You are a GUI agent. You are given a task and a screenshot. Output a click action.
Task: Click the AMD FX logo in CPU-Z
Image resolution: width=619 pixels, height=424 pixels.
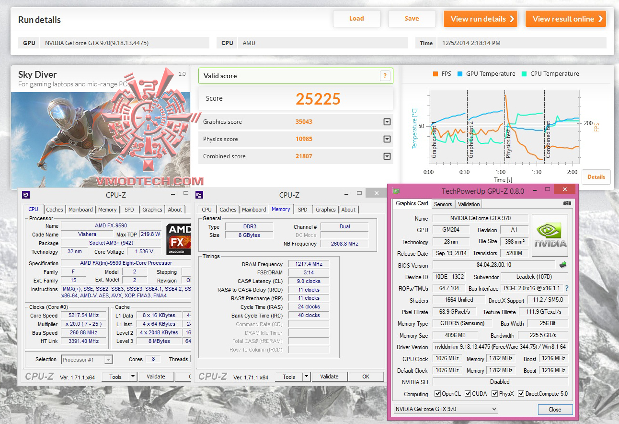click(178, 238)
